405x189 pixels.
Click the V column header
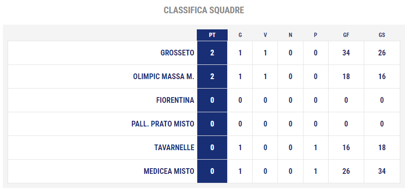tap(265, 35)
